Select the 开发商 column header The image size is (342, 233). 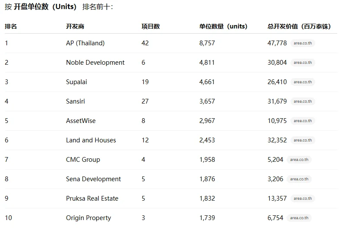tap(75, 26)
